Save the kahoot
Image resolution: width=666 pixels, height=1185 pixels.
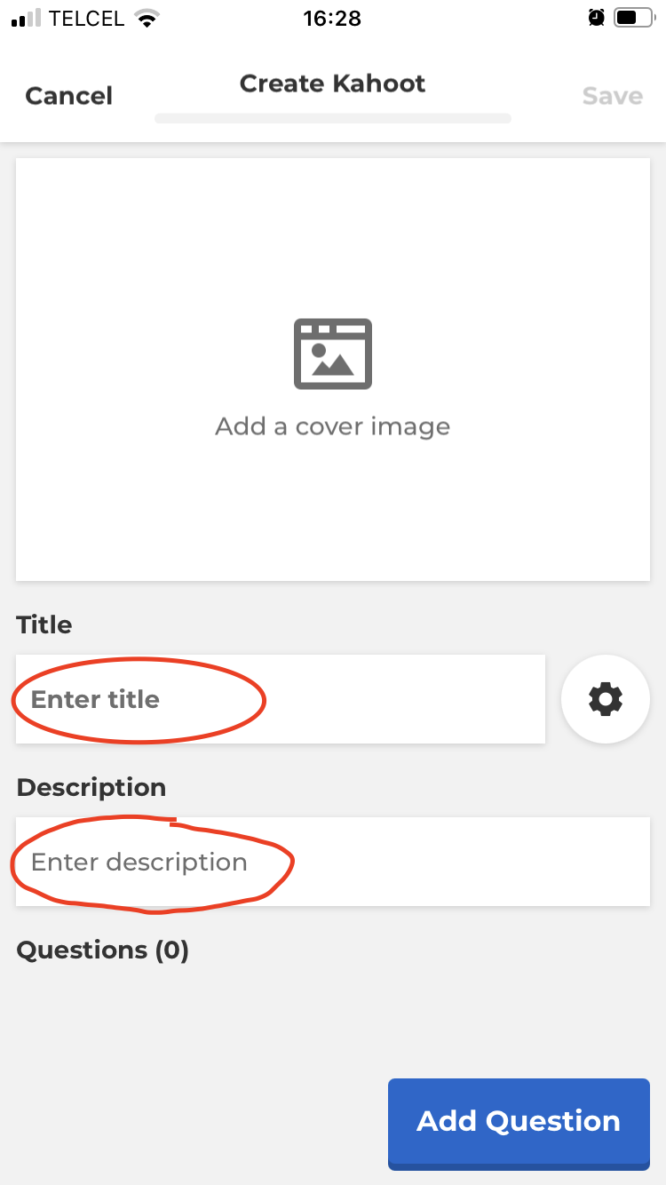point(612,96)
